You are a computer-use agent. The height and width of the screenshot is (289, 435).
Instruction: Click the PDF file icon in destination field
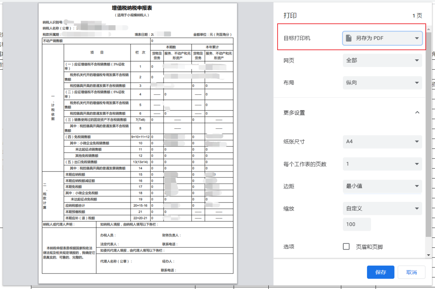tap(349, 38)
